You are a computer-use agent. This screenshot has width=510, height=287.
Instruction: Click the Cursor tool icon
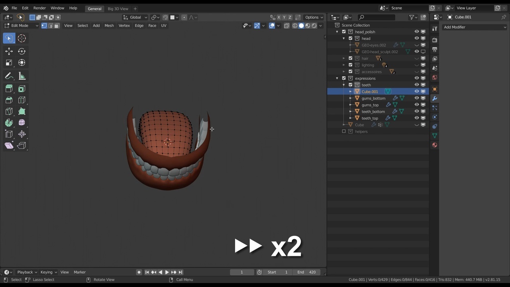pyautogui.click(x=22, y=38)
